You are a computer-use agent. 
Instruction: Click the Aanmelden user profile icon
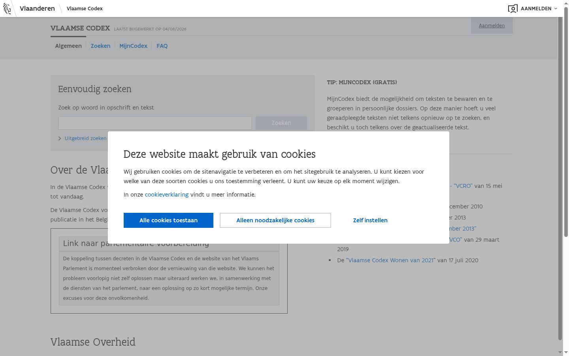(512, 9)
